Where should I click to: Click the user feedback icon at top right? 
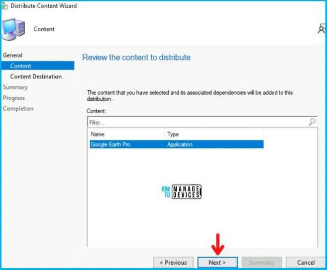pos(322,29)
